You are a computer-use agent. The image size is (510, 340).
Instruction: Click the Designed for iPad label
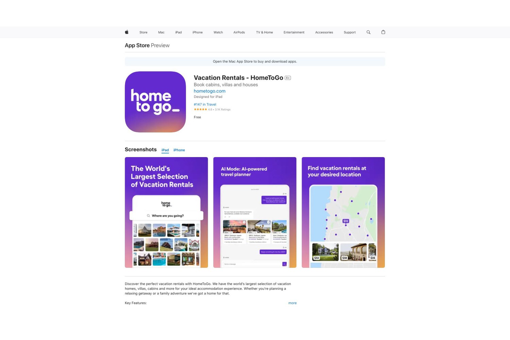208,97
